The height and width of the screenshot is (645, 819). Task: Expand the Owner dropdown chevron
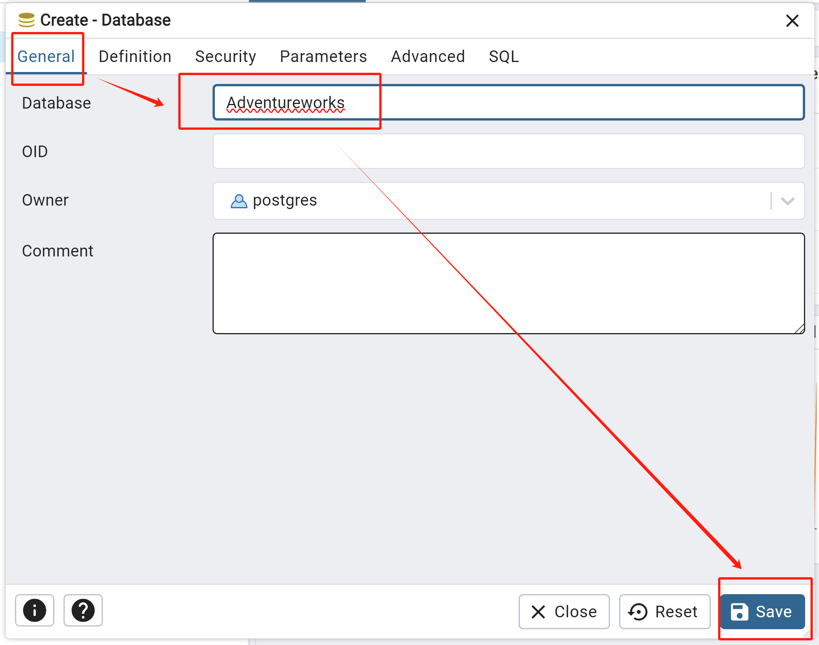tap(788, 201)
